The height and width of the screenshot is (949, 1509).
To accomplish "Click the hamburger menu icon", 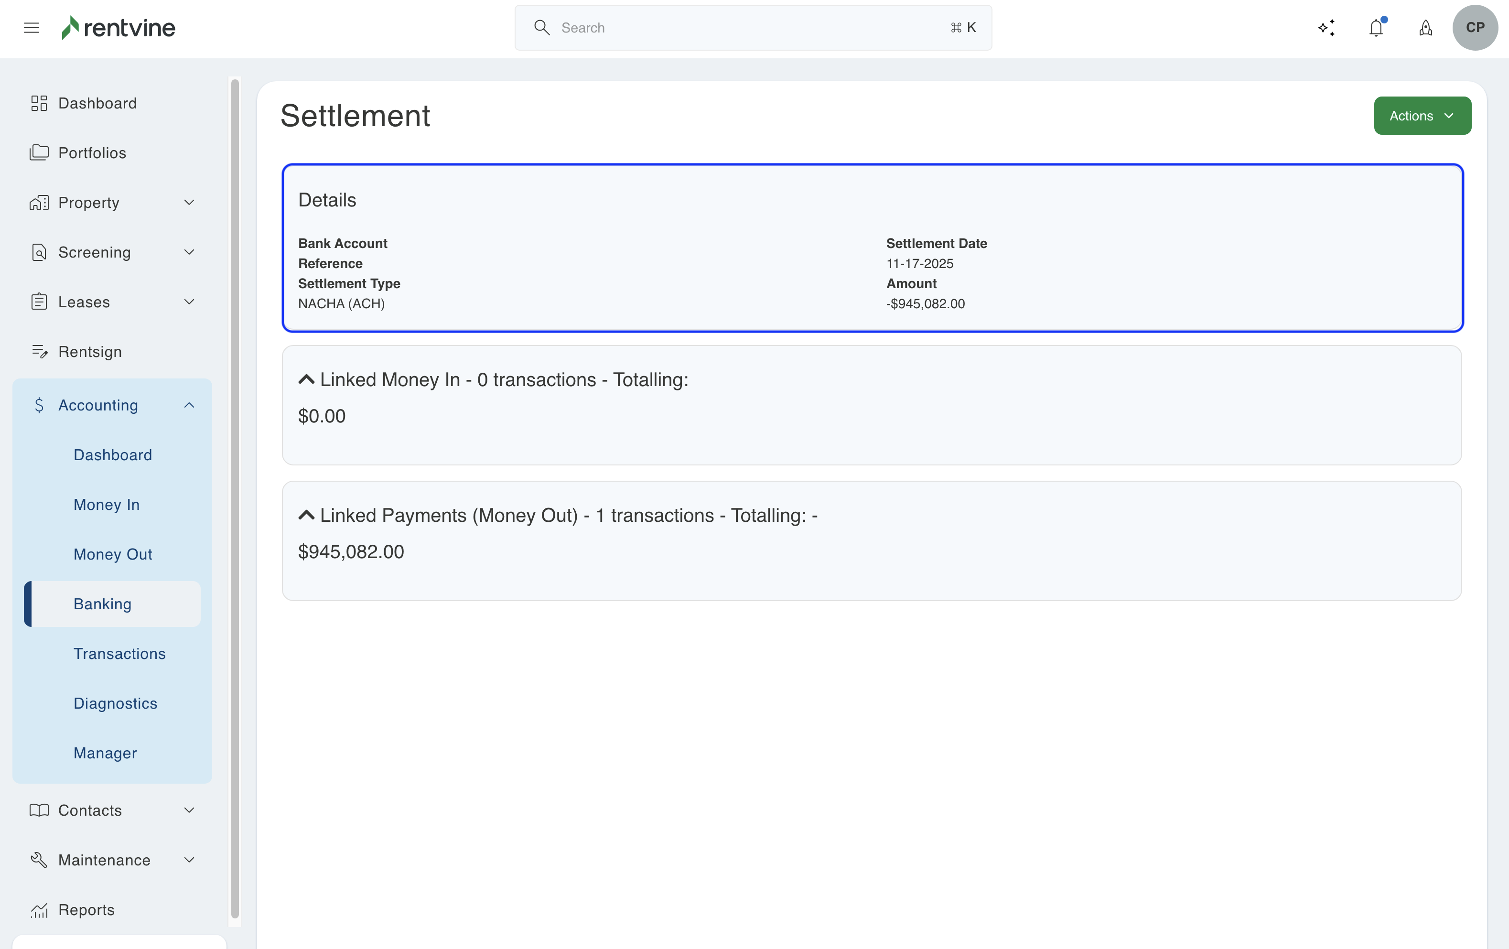I will [x=32, y=28].
